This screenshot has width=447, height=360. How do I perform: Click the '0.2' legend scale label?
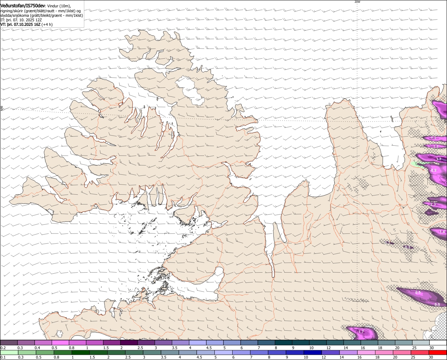(3, 348)
